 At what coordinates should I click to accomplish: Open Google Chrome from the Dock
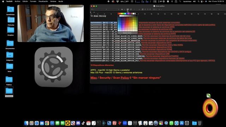point(47,123)
